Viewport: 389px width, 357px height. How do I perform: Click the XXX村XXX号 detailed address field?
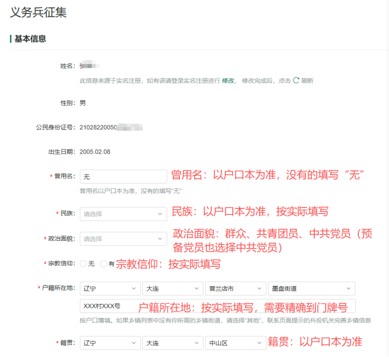108,306
